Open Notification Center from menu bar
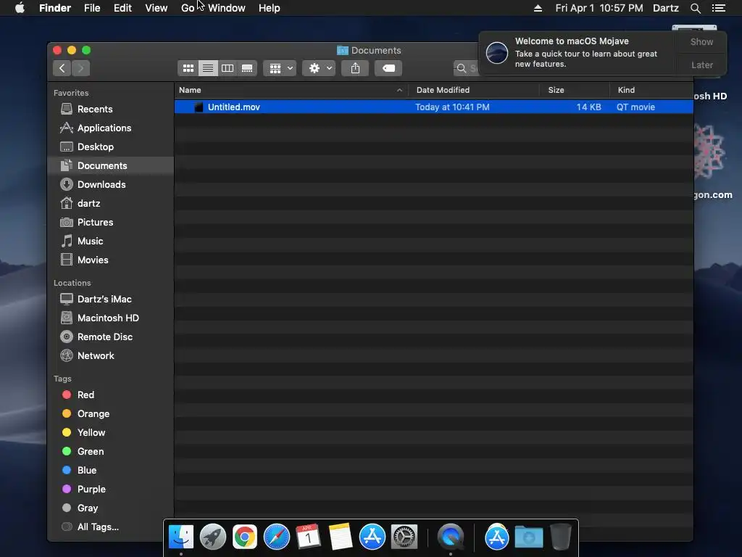742x557 pixels. click(x=718, y=8)
